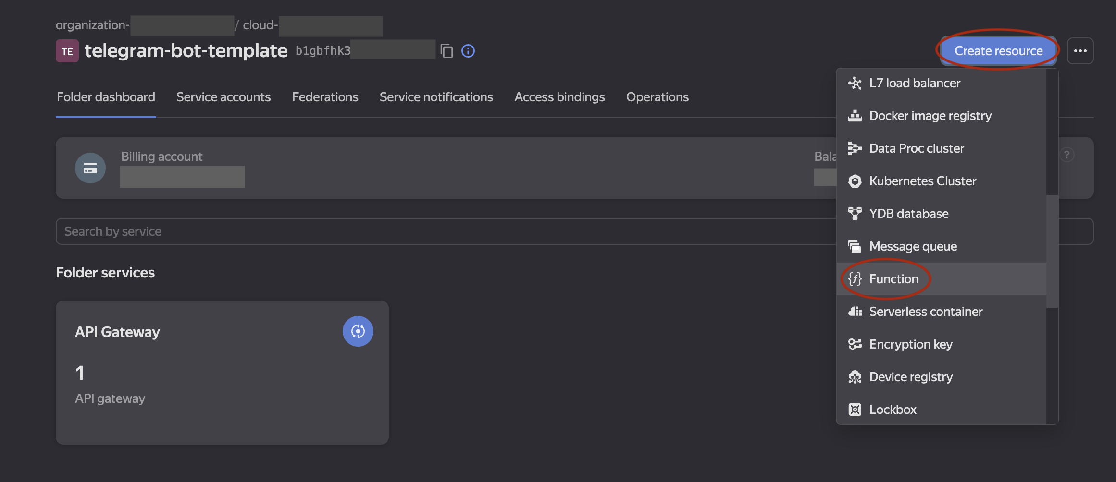Click the API Gateway service icon

coord(358,331)
